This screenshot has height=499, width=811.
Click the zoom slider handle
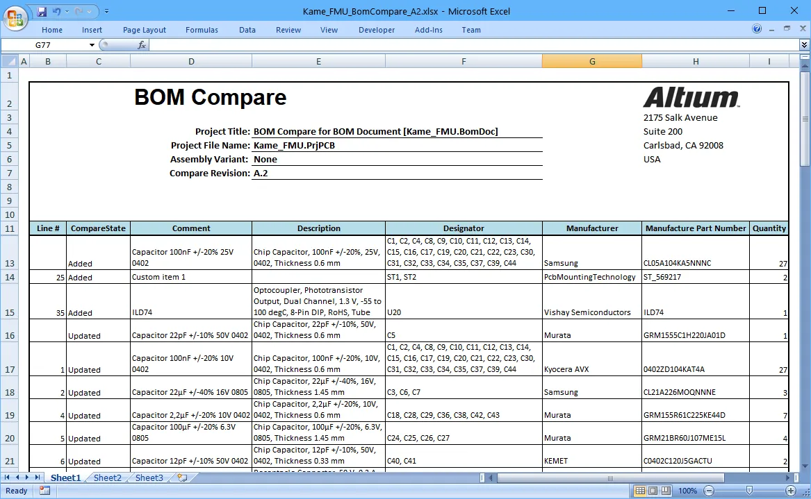[749, 491]
